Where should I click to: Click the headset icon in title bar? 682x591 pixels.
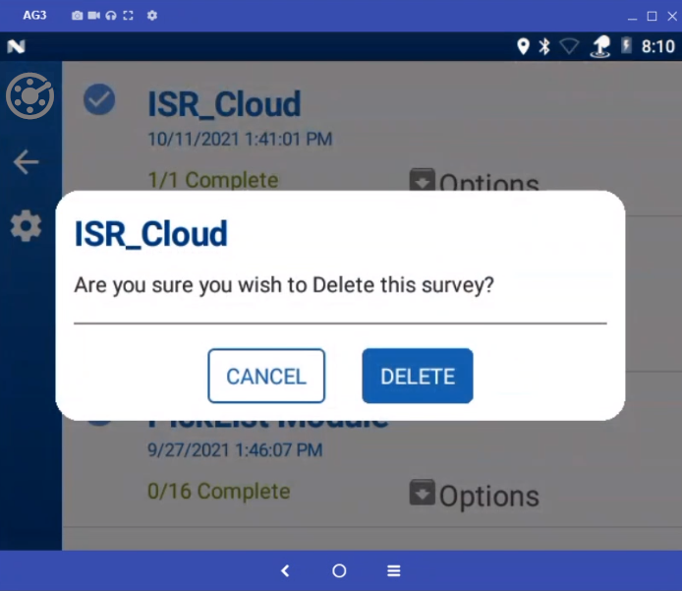[111, 16]
